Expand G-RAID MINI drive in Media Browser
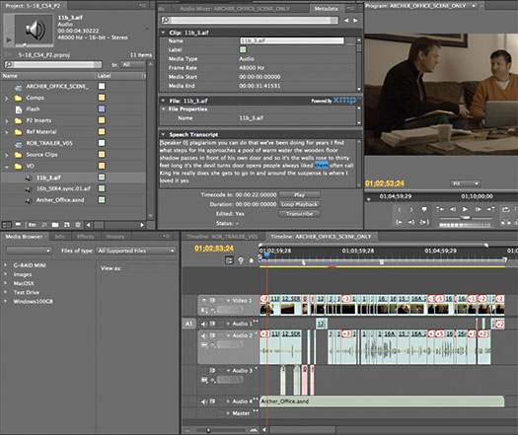518x435 pixels. 6,265
